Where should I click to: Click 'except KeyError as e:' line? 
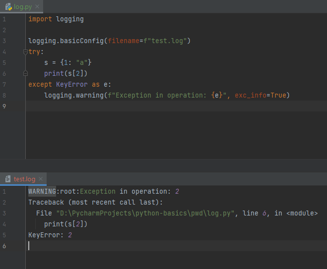click(x=69, y=84)
